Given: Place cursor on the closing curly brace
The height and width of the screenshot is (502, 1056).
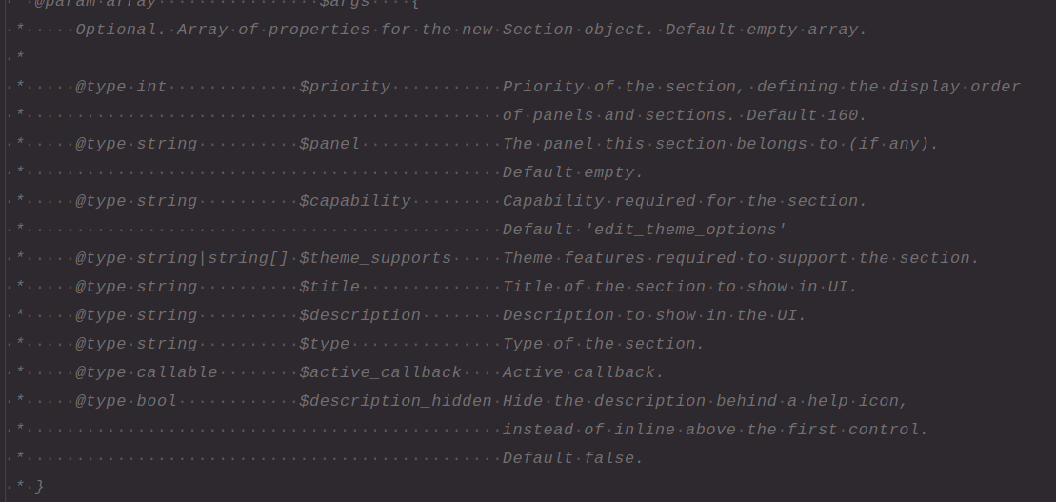Looking at the screenshot, I should [39, 487].
